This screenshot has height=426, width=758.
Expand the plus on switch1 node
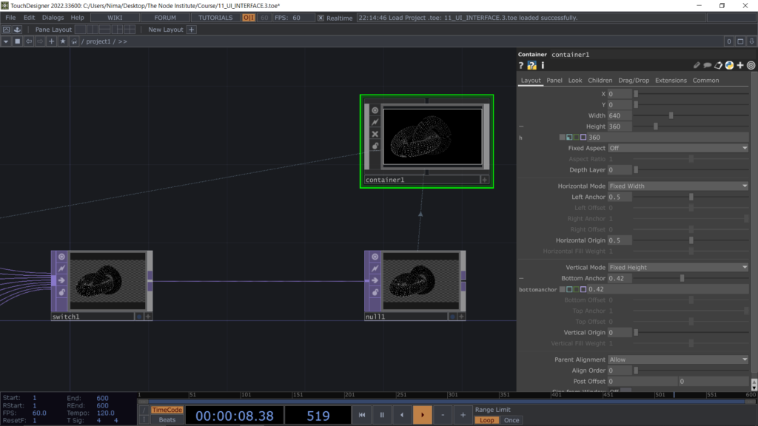pos(148,317)
